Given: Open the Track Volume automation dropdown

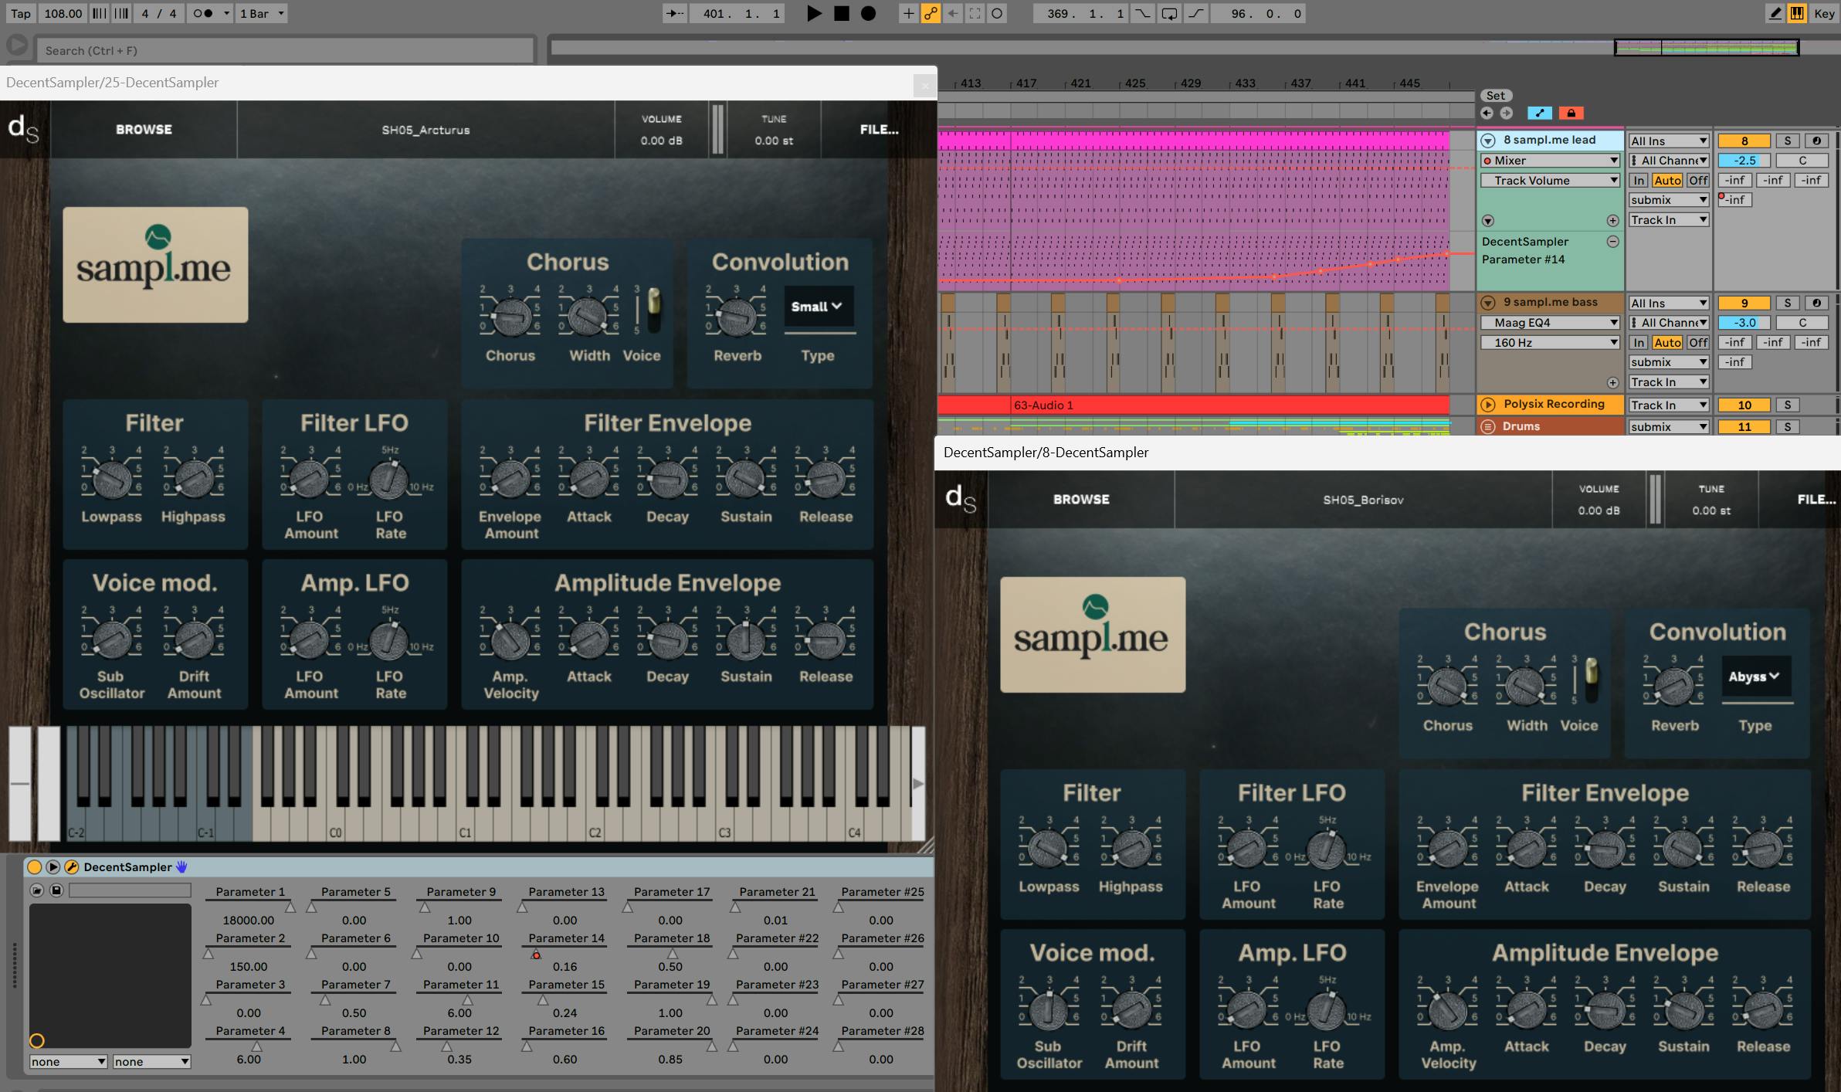Looking at the screenshot, I should pyautogui.click(x=1549, y=180).
